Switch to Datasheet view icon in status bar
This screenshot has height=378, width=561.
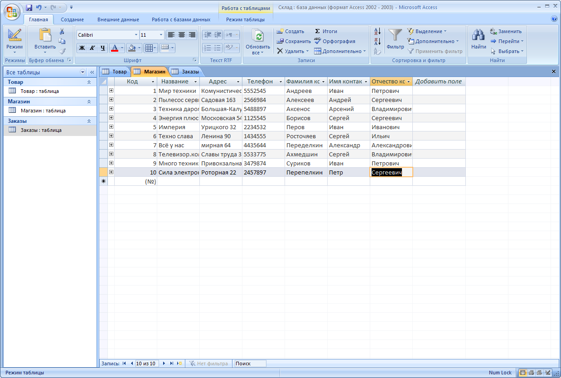pyautogui.click(x=522, y=373)
